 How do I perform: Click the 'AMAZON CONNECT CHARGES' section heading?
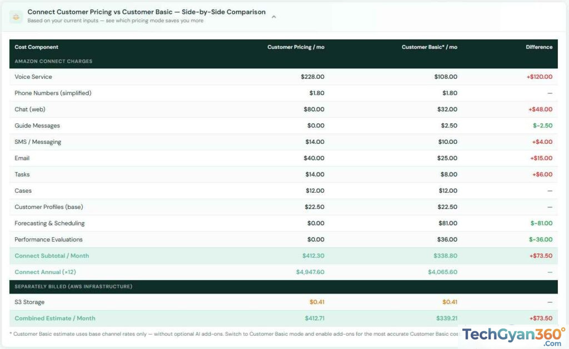click(x=53, y=61)
